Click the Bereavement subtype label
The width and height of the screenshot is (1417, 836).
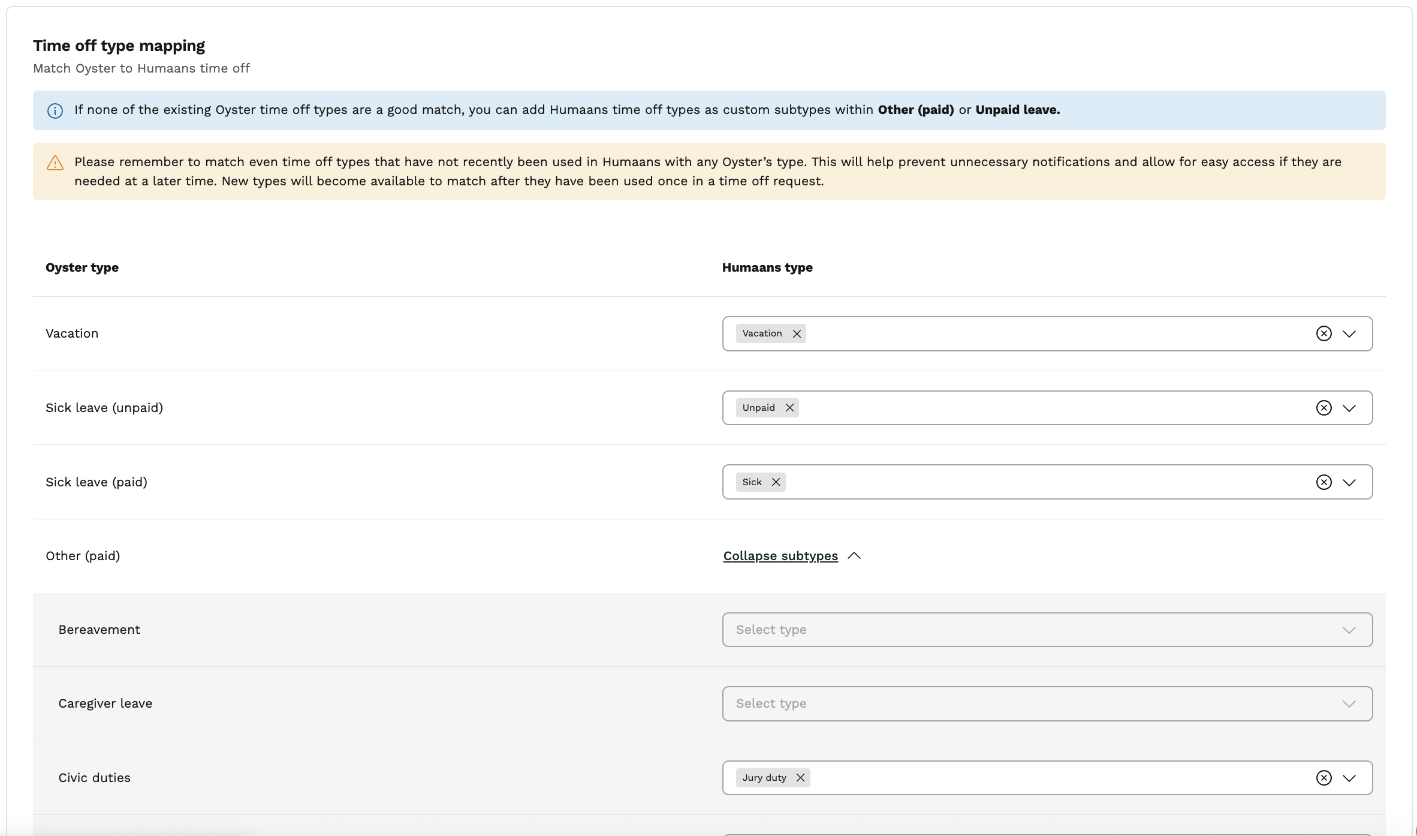99,630
